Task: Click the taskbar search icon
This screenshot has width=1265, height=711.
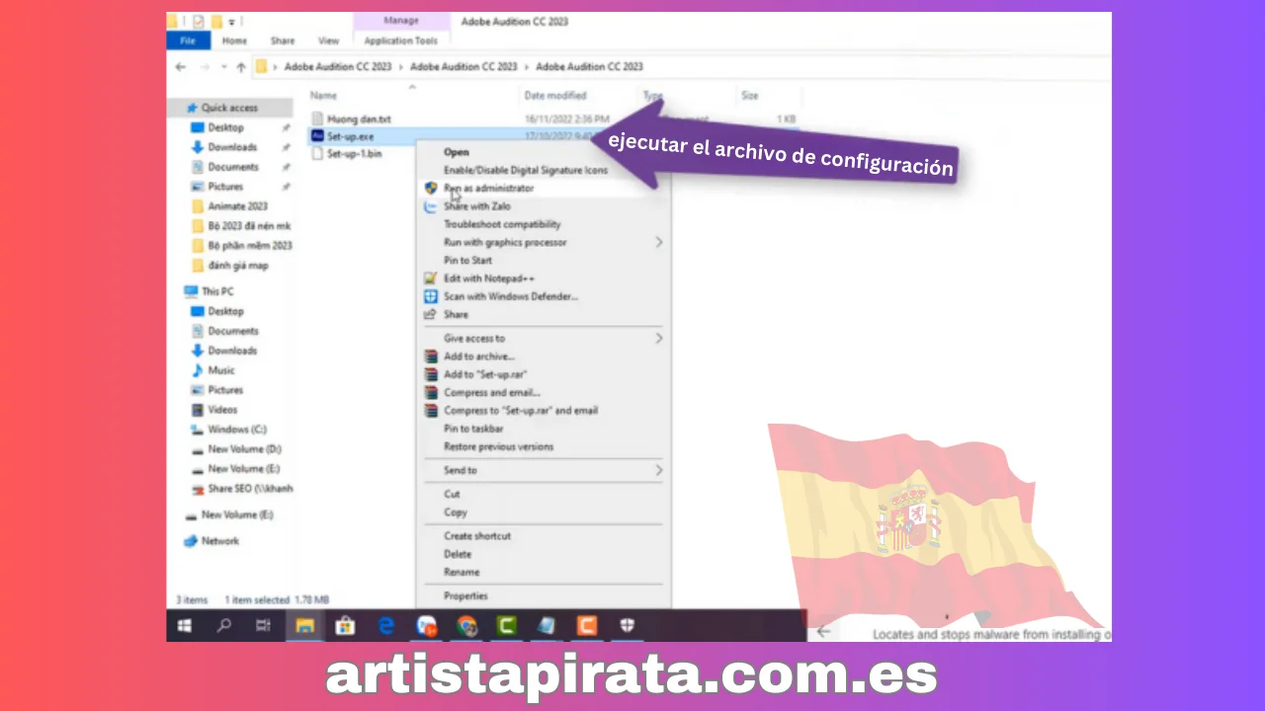Action: [x=224, y=625]
